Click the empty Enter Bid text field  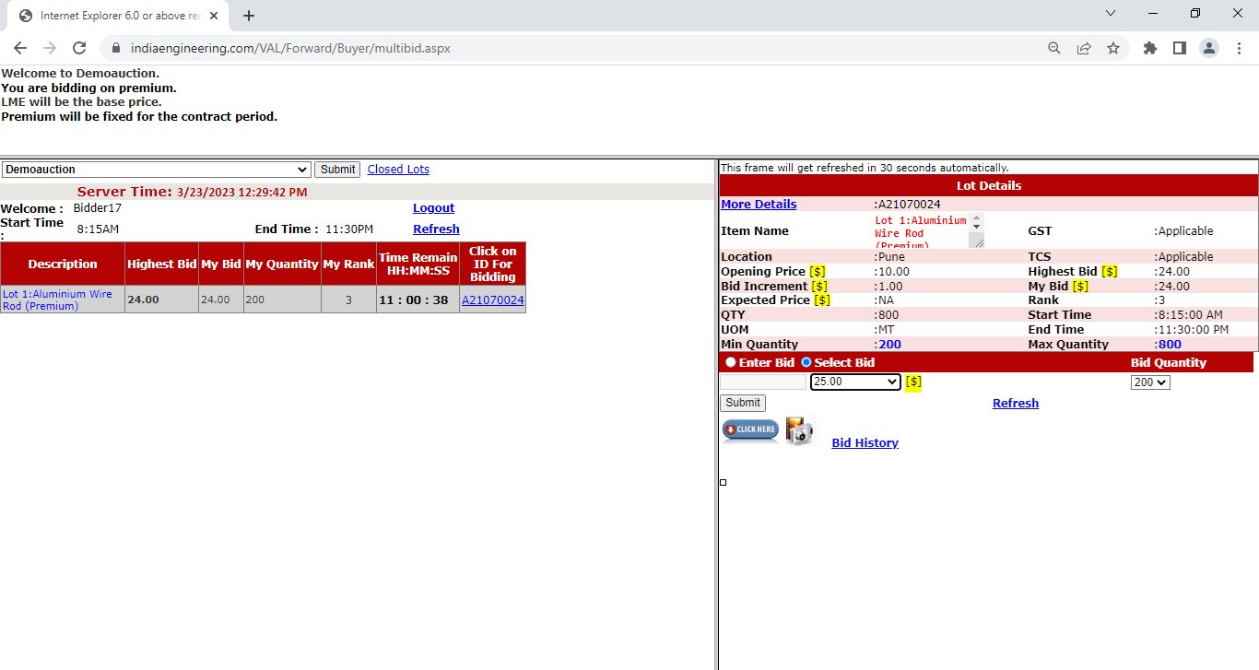coord(762,382)
